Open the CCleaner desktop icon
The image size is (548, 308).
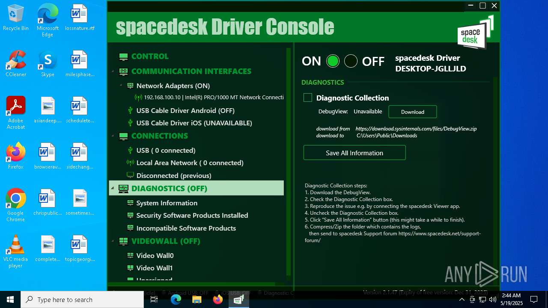click(x=16, y=63)
